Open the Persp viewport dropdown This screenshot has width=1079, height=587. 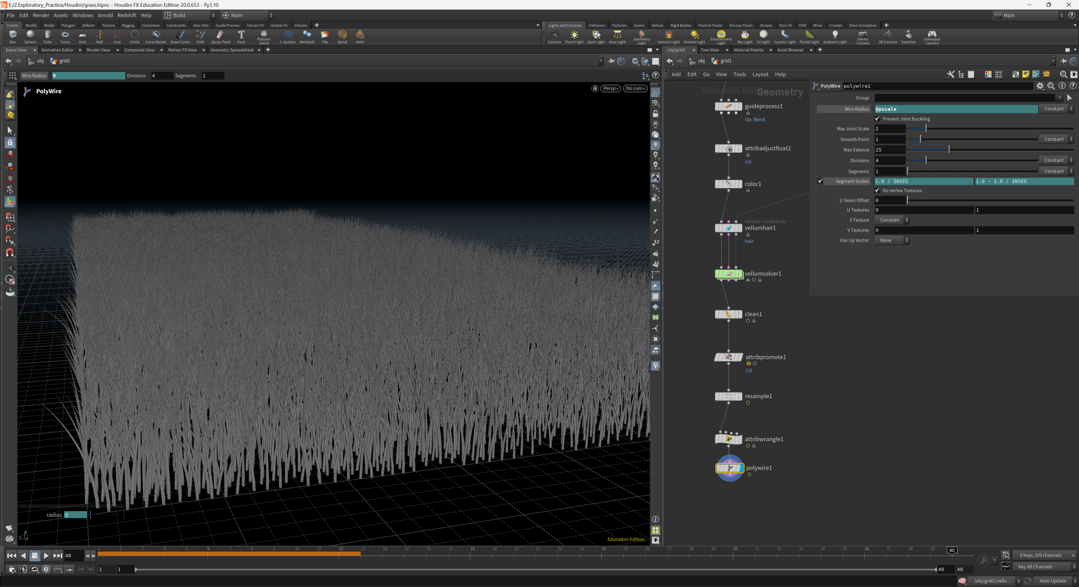(x=610, y=89)
